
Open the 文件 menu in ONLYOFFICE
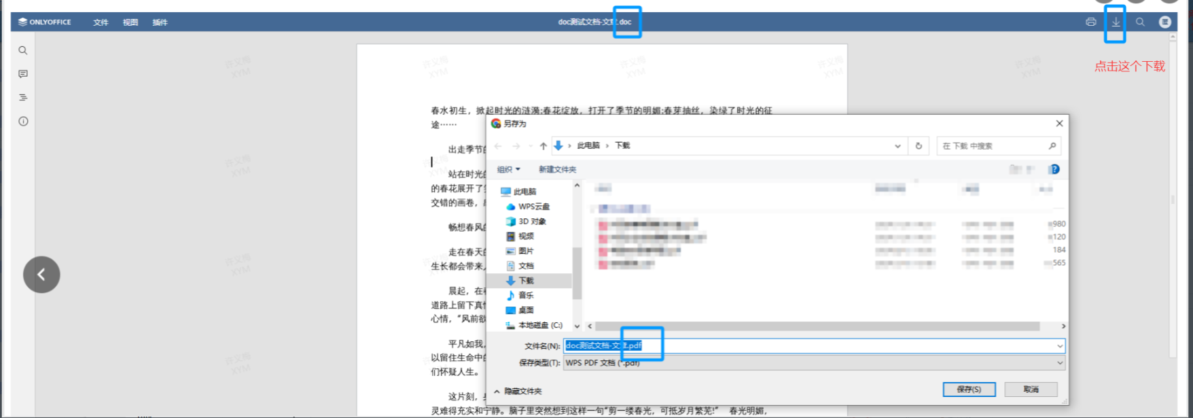(101, 22)
